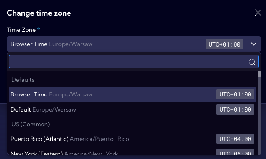Click the scrollbar track below thumb
This screenshot has width=266, height=159.
[x=259, y=115]
